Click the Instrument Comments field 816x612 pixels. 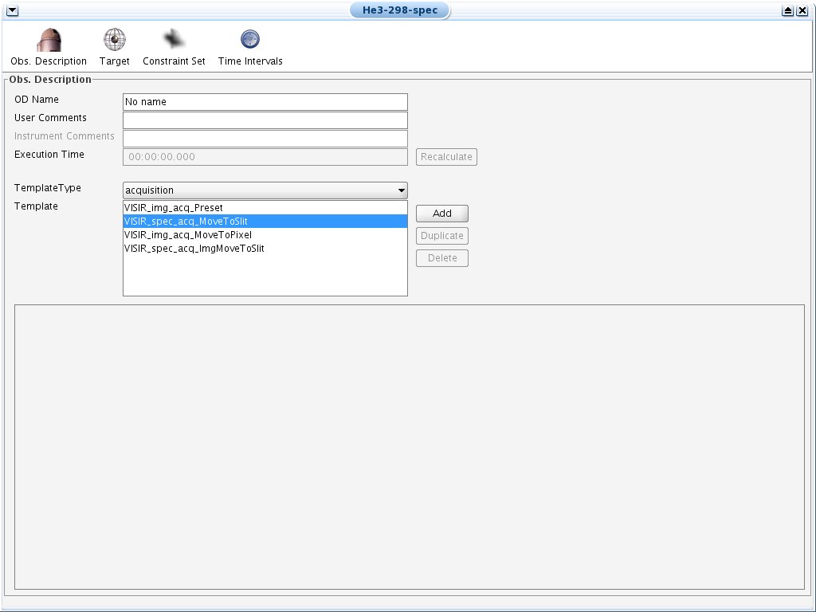[265, 139]
